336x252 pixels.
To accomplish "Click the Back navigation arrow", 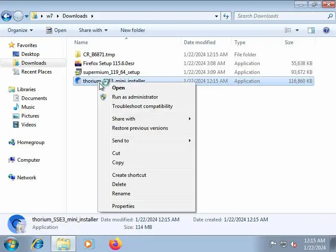I will point(6,16).
